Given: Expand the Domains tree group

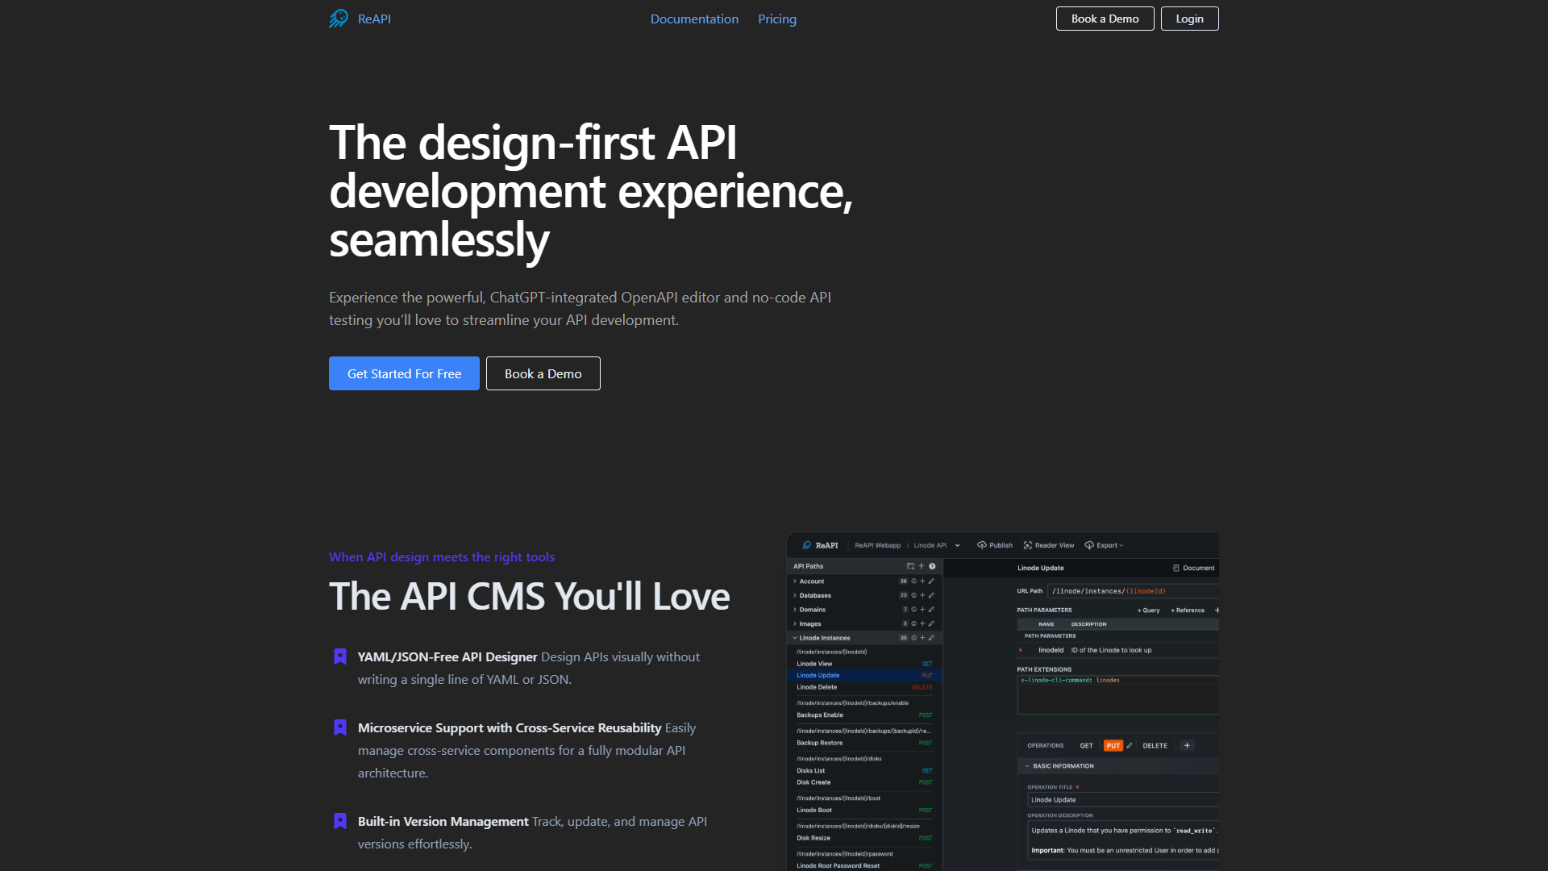Looking at the screenshot, I should click(x=795, y=610).
